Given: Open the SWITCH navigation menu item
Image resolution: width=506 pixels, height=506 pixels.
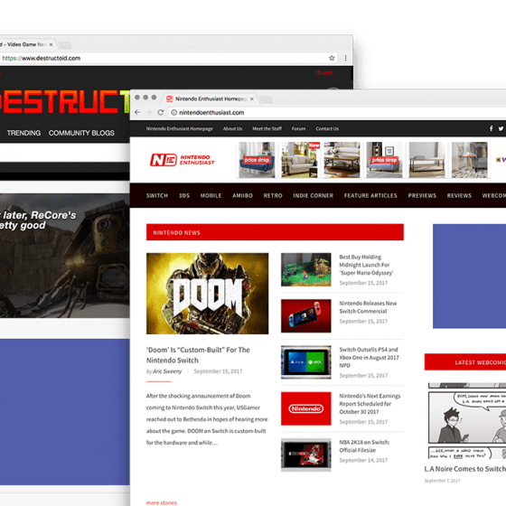Looking at the screenshot, I should click(x=157, y=195).
